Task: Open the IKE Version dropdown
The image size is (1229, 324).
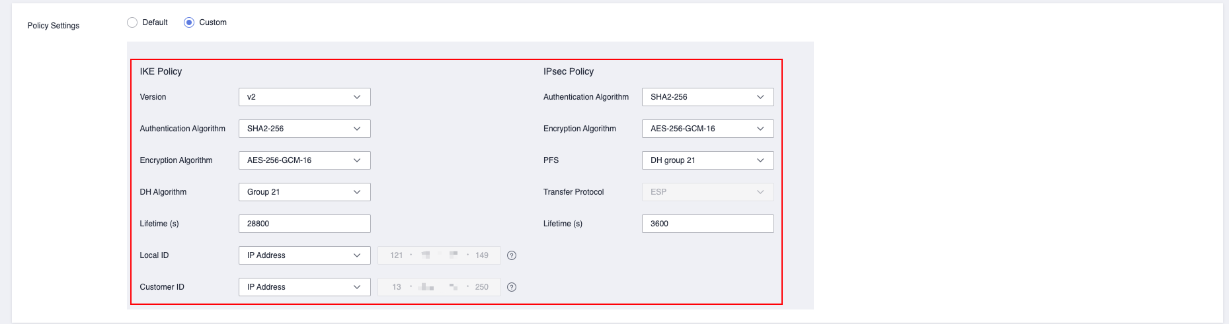Action: tap(304, 97)
